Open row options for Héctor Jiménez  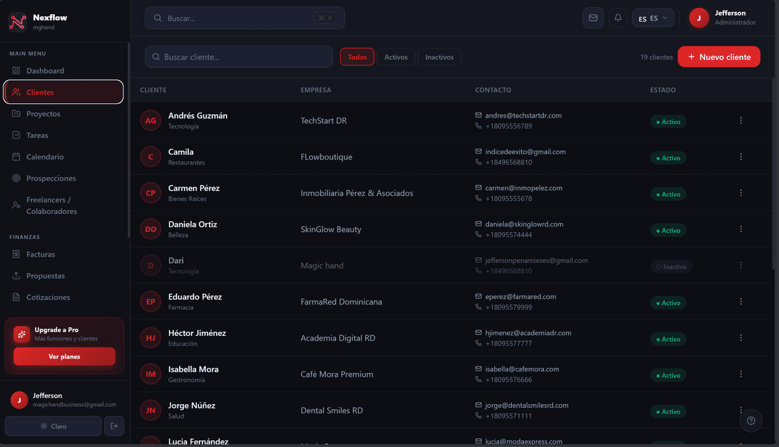741,338
